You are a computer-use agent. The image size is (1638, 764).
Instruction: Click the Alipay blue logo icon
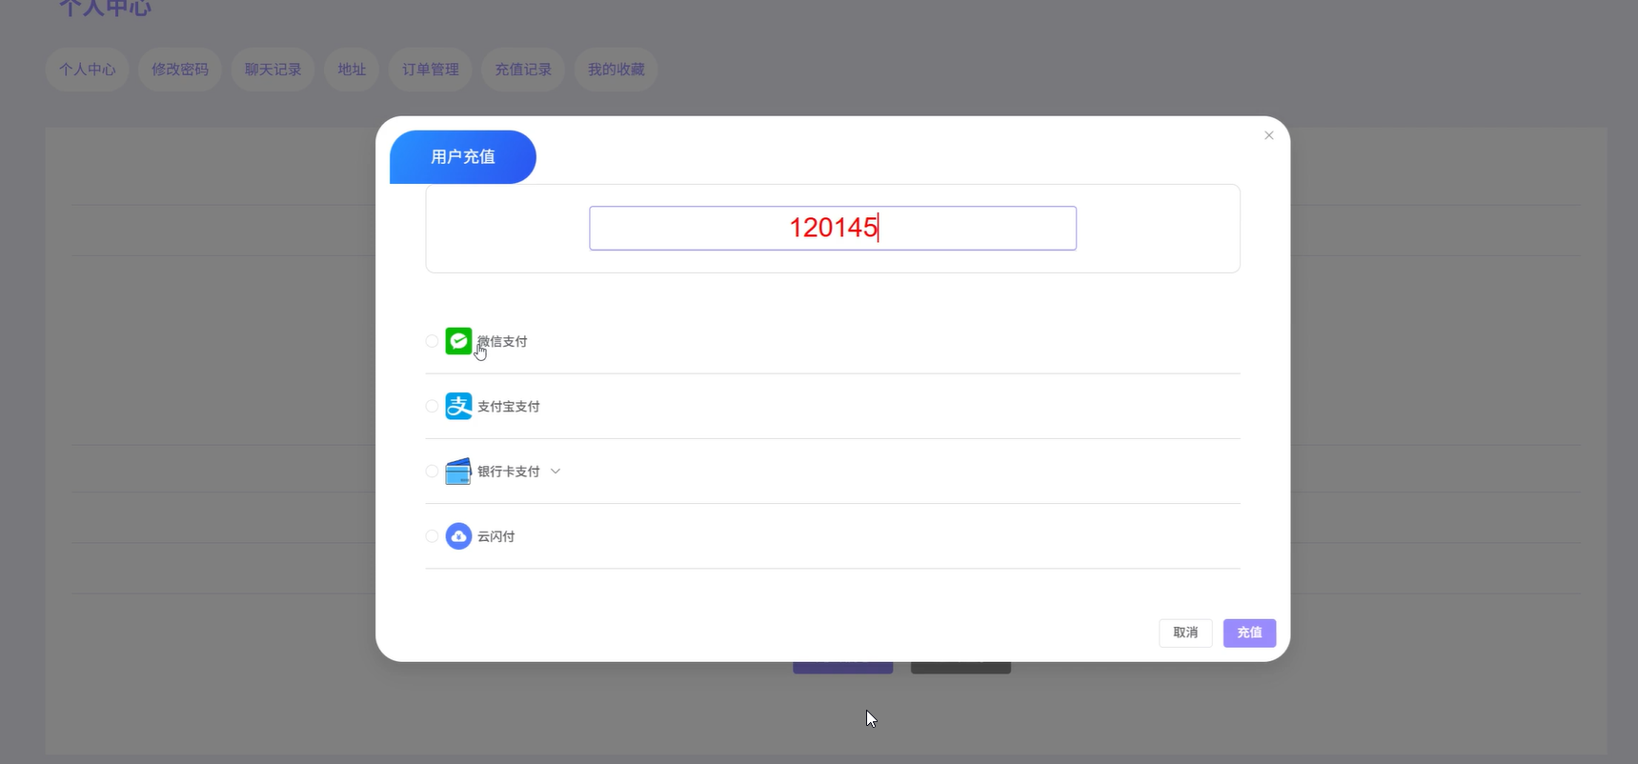coord(458,406)
